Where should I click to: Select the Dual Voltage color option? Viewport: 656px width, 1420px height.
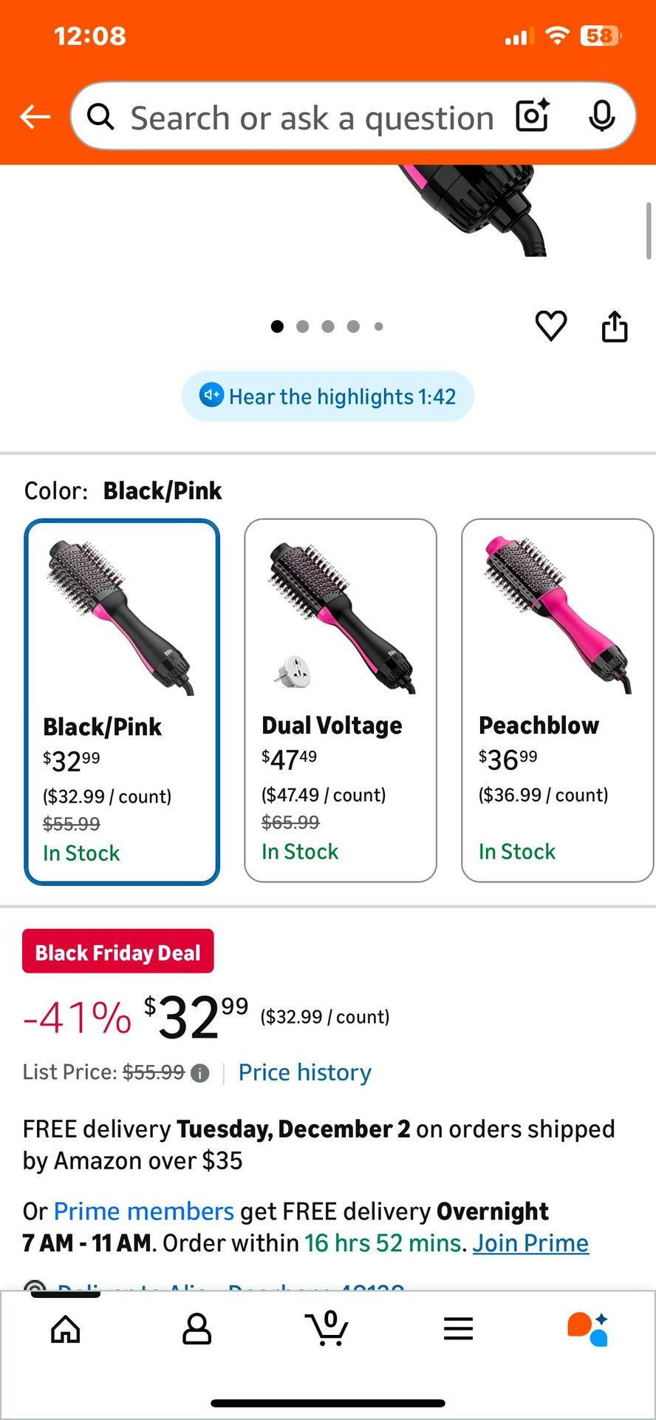[341, 700]
